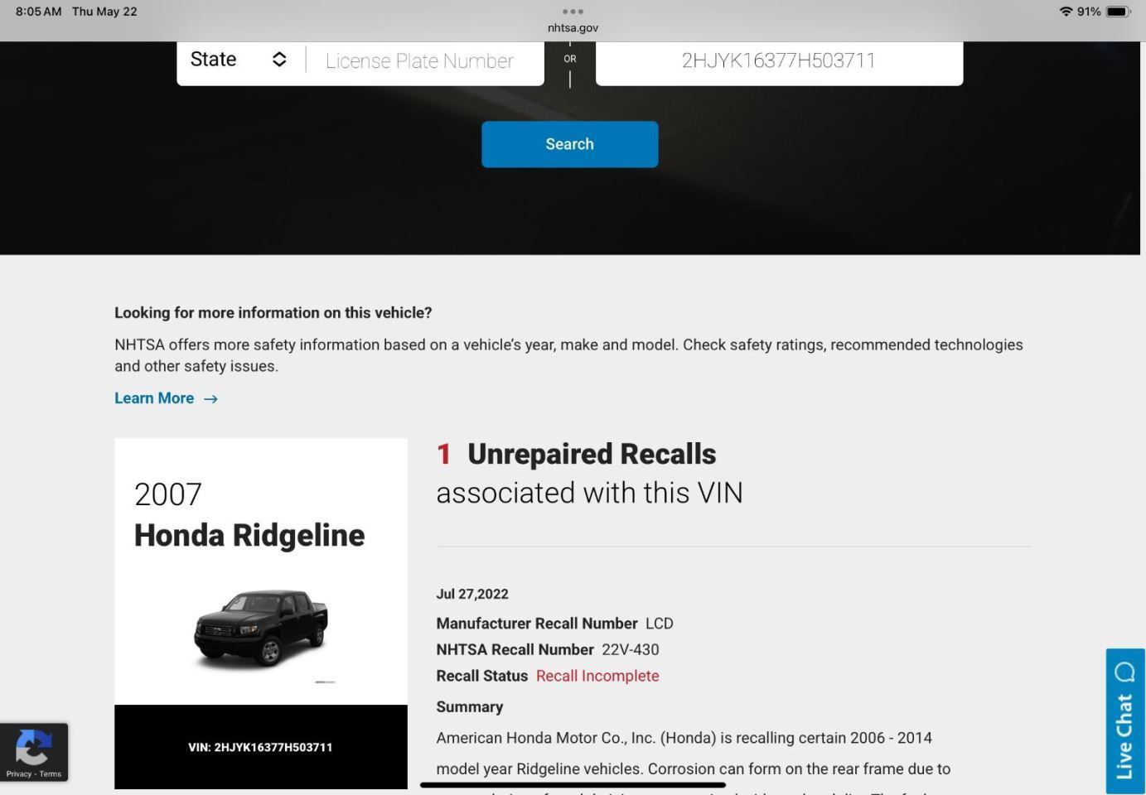Click the Manufacturer Recall Number LCD value

tap(660, 624)
